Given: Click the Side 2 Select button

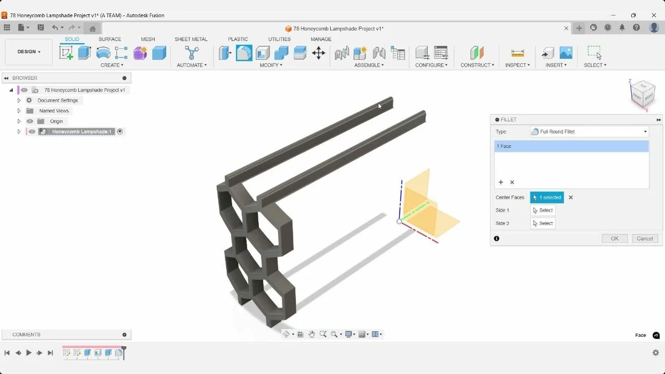Looking at the screenshot, I should click(x=543, y=223).
